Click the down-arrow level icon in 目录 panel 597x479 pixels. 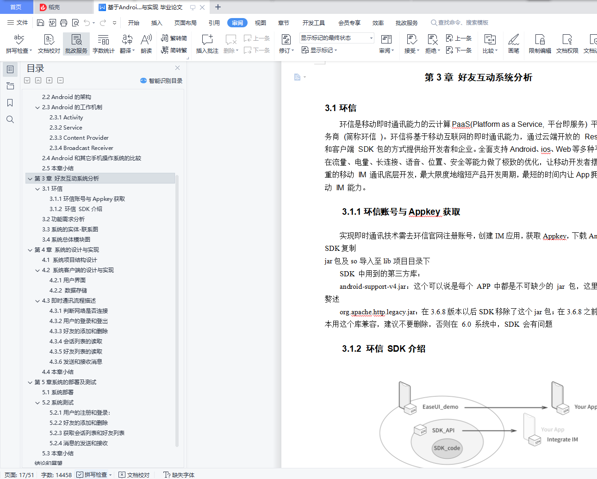tap(27, 81)
